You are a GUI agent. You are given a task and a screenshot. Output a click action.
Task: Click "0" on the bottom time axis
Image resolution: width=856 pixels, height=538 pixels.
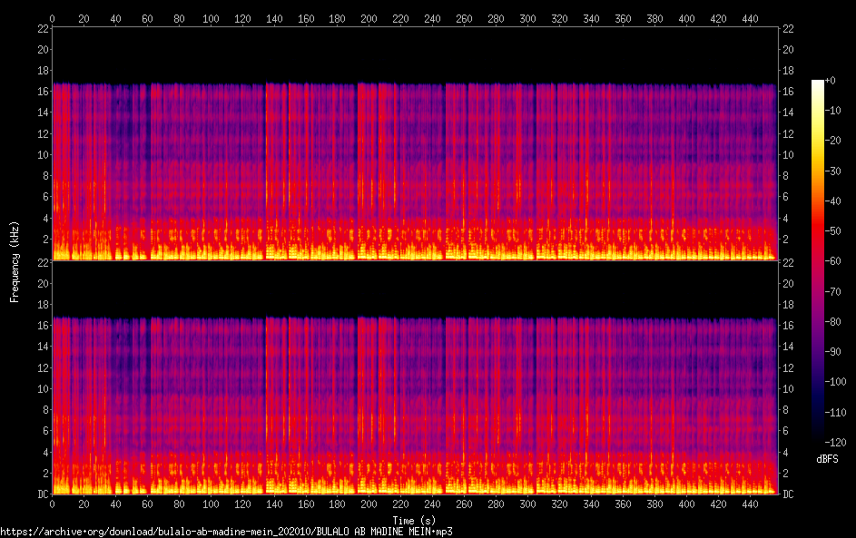[53, 504]
